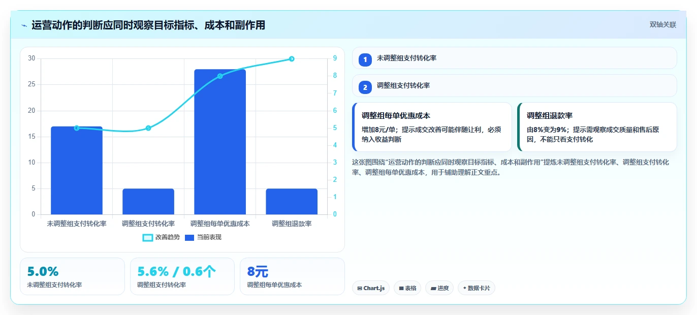The height and width of the screenshot is (315, 697).
Task: Click the 改善趋势 legend color box
Action: pos(148,238)
